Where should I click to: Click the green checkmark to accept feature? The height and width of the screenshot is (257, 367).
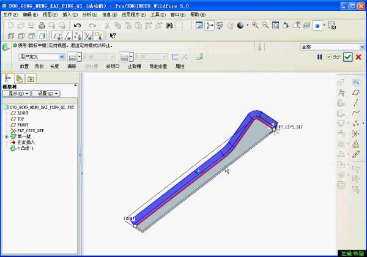pyautogui.click(x=347, y=57)
